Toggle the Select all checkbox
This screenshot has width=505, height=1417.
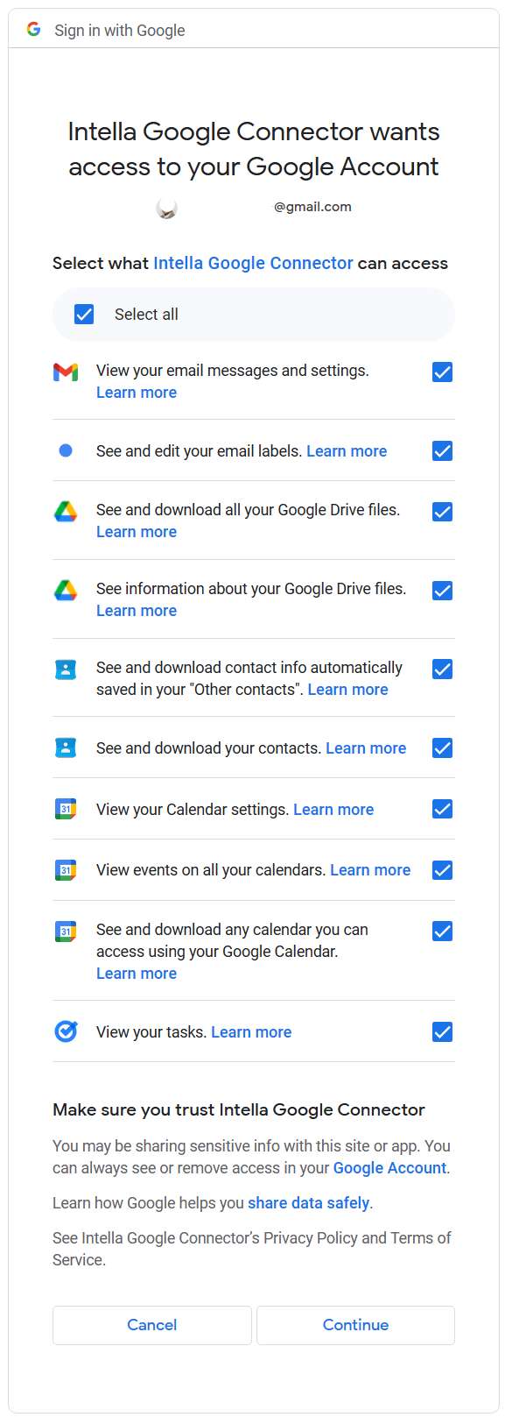[x=84, y=314]
